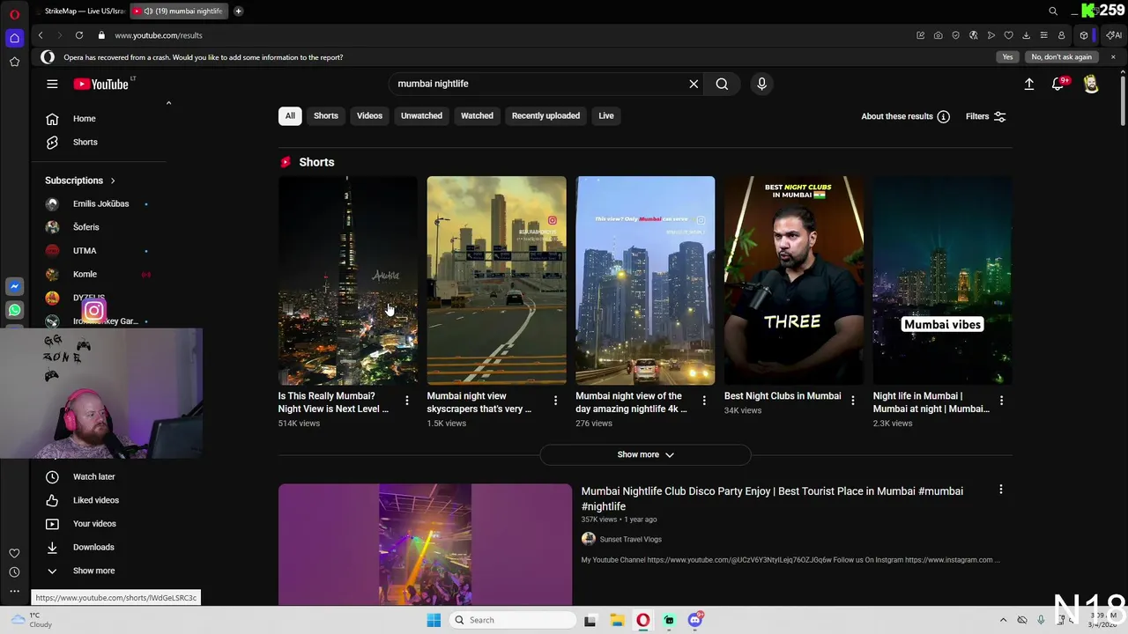Screen dimensions: 1128x634
Task: Open weather widget showing Cloudy
Action: 31,620
